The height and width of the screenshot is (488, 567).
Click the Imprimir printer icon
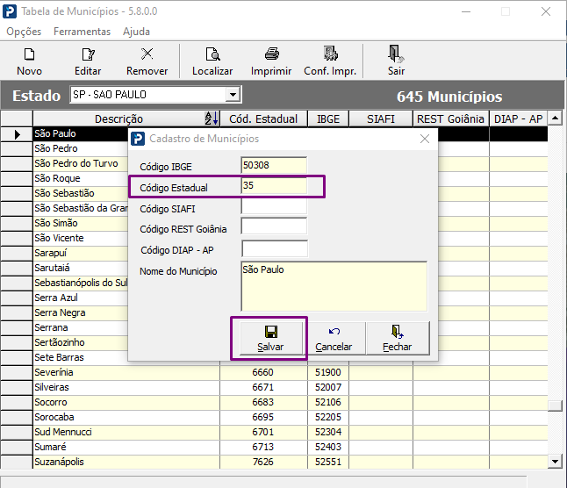(x=271, y=54)
